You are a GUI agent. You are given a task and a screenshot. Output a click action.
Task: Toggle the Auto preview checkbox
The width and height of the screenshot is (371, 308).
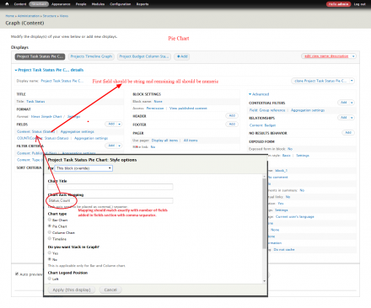click(17, 273)
